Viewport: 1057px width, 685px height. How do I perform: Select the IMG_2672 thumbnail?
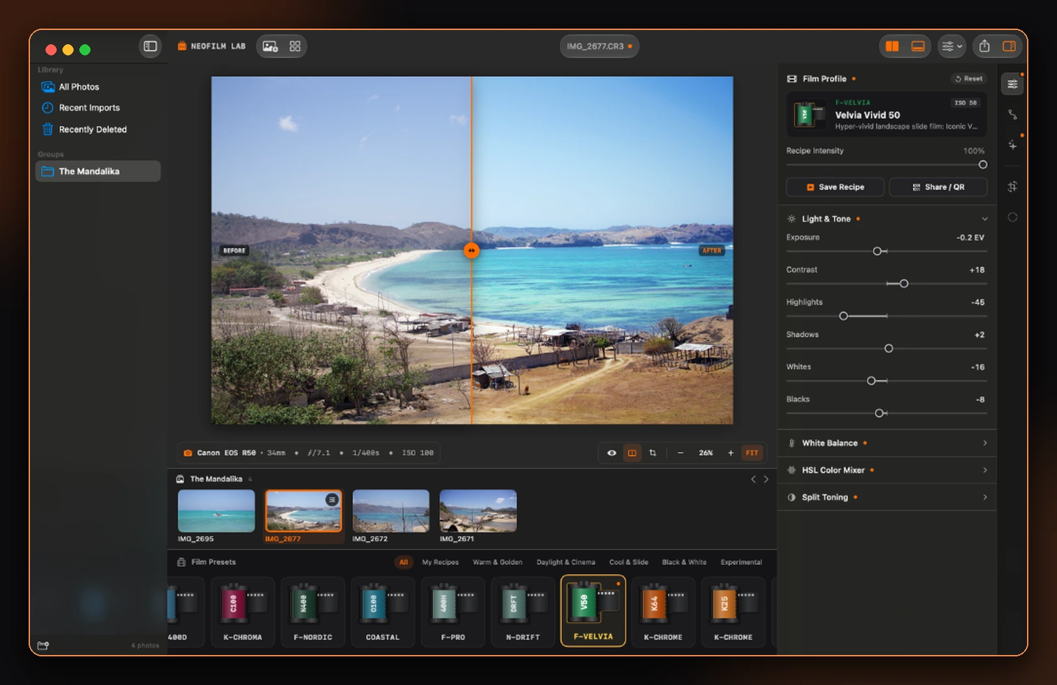coord(391,511)
